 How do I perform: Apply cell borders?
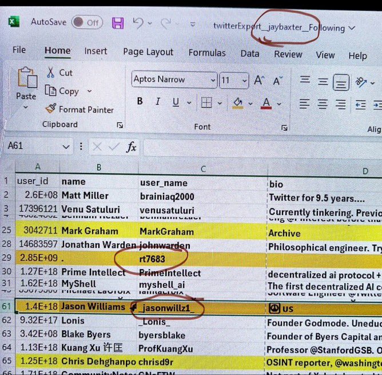[206, 102]
